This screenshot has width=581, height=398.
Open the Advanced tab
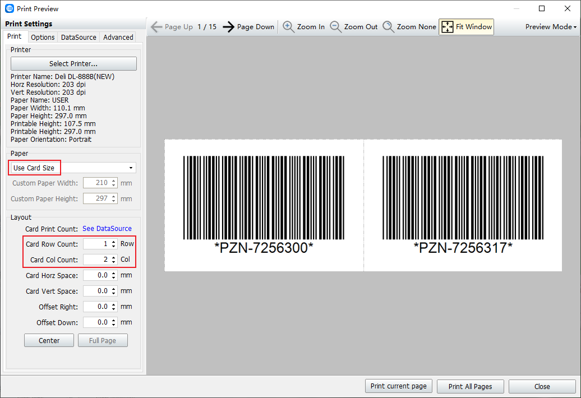[x=118, y=37]
